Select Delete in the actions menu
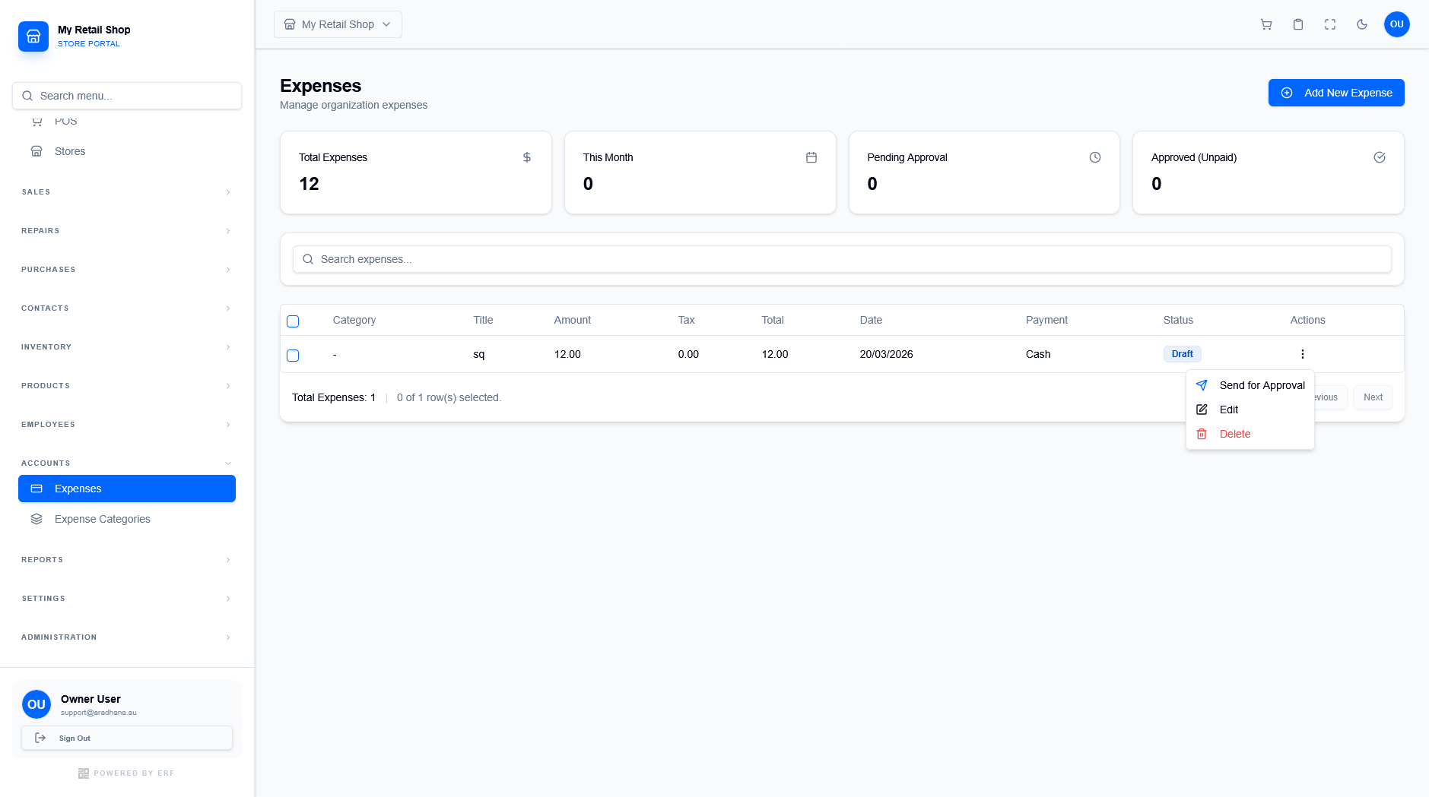The width and height of the screenshot is (1429, 797). 1234,434
